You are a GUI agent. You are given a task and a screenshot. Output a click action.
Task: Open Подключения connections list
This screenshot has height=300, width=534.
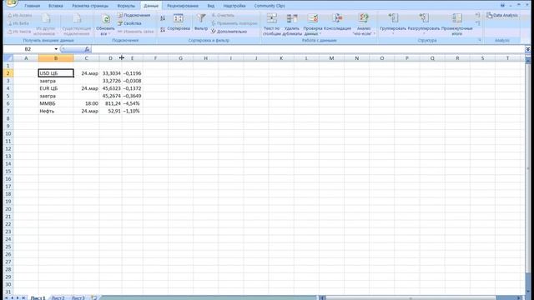point(133,15)
